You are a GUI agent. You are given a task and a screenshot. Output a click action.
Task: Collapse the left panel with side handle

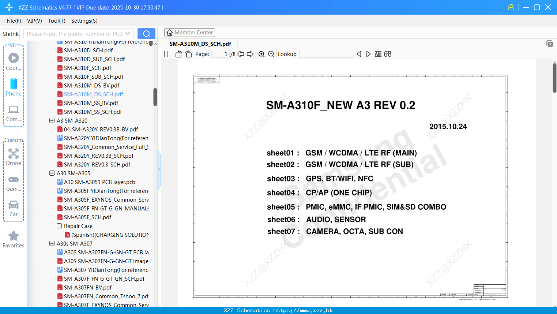(x=159, y=169)
